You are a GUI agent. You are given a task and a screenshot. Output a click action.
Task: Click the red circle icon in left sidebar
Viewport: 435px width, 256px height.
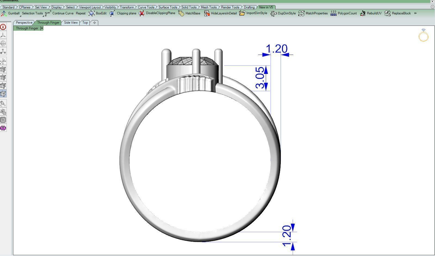tap(3, 27)
